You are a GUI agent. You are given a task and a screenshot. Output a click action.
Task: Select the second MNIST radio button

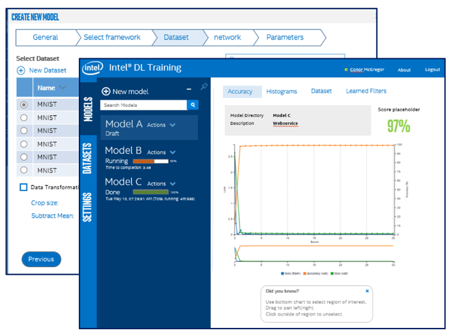coord(24,118)
